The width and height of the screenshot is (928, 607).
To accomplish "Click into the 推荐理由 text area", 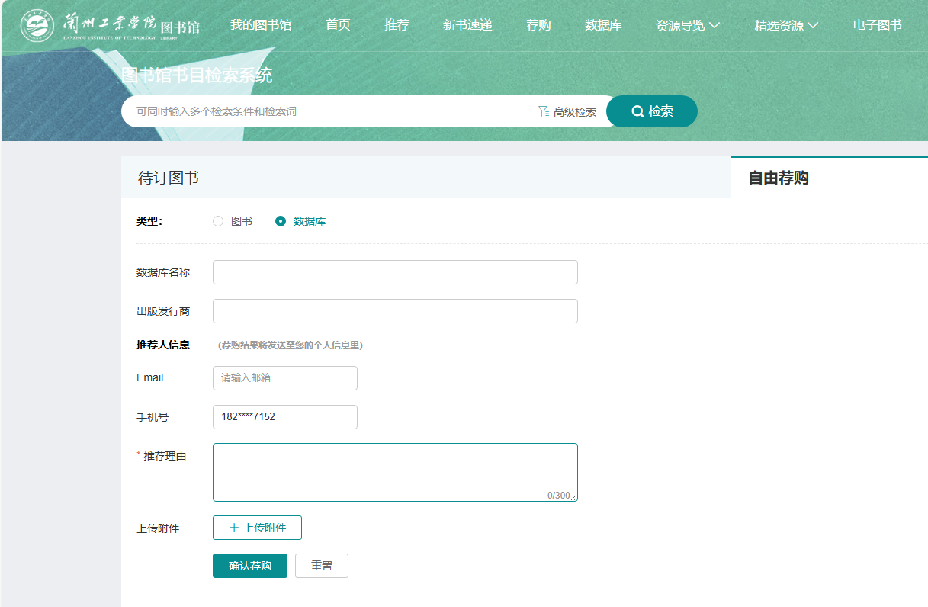I will tap(395, 472).
